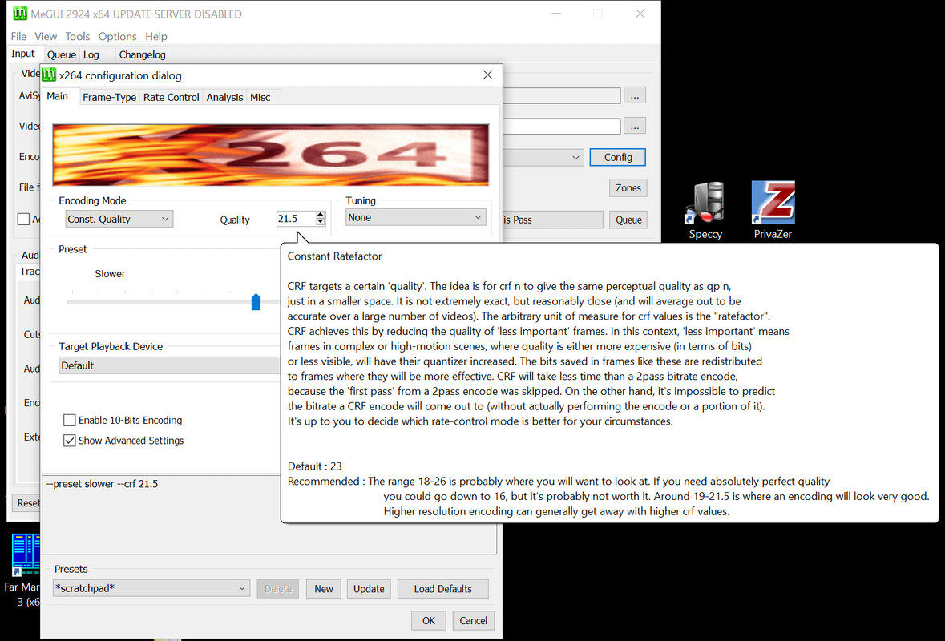Viewport: 945px width, 641px height.
Task: Open the Help menu in MeGUI
Action: click(156, 36)
